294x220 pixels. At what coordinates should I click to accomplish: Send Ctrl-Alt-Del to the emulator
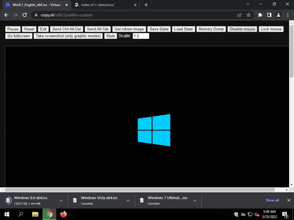pos(67,29)
